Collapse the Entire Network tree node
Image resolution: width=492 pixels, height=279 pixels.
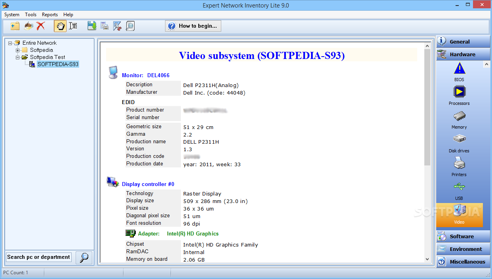click(10, 43)
